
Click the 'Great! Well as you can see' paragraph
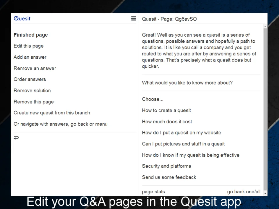[x=199, y=51]
